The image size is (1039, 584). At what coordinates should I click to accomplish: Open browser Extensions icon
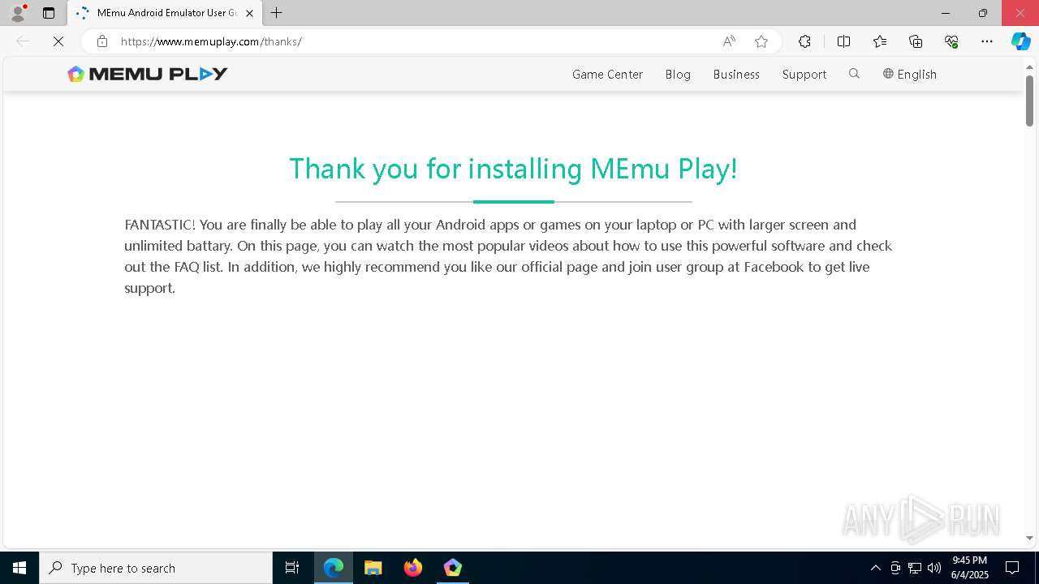pos(804,41)
